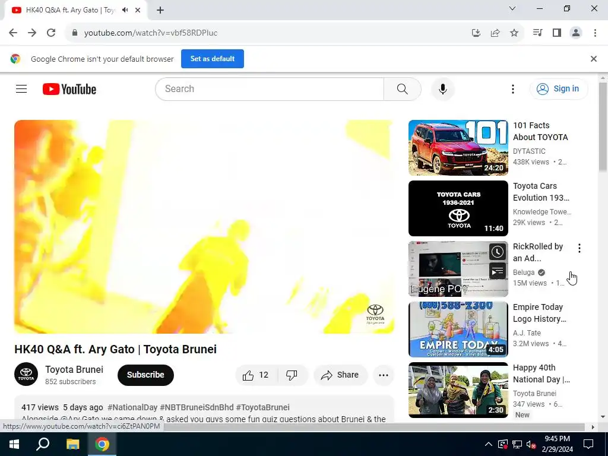Click the address bar URL
Viewport: 608px width, 456px height.
(x=150, y=33)
